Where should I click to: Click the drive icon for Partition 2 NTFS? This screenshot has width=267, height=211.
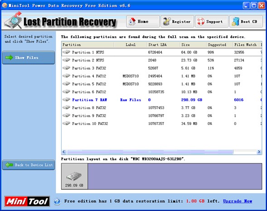[x=66, y=60]
